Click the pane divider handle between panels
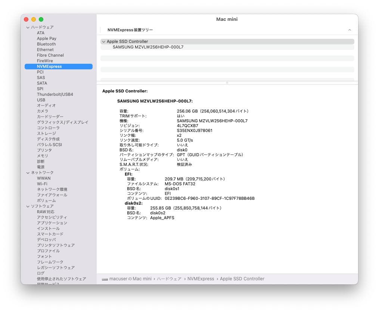Image resolution: width=379 pixels, height=312 pixels. [227, 82]
